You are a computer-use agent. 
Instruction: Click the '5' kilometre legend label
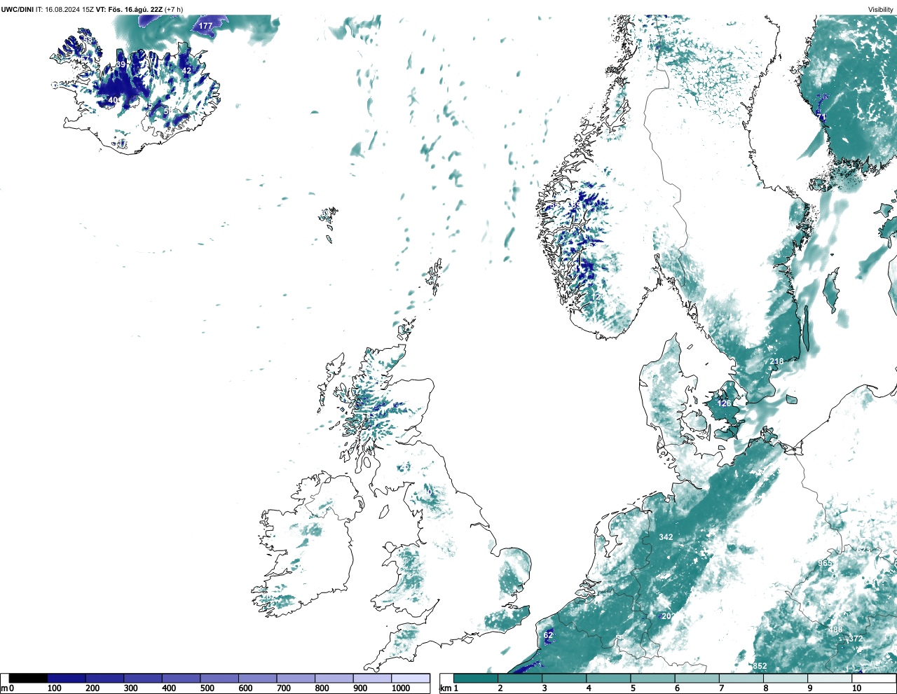point(633,688)
